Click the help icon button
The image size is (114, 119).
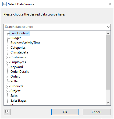pos(7,112)
